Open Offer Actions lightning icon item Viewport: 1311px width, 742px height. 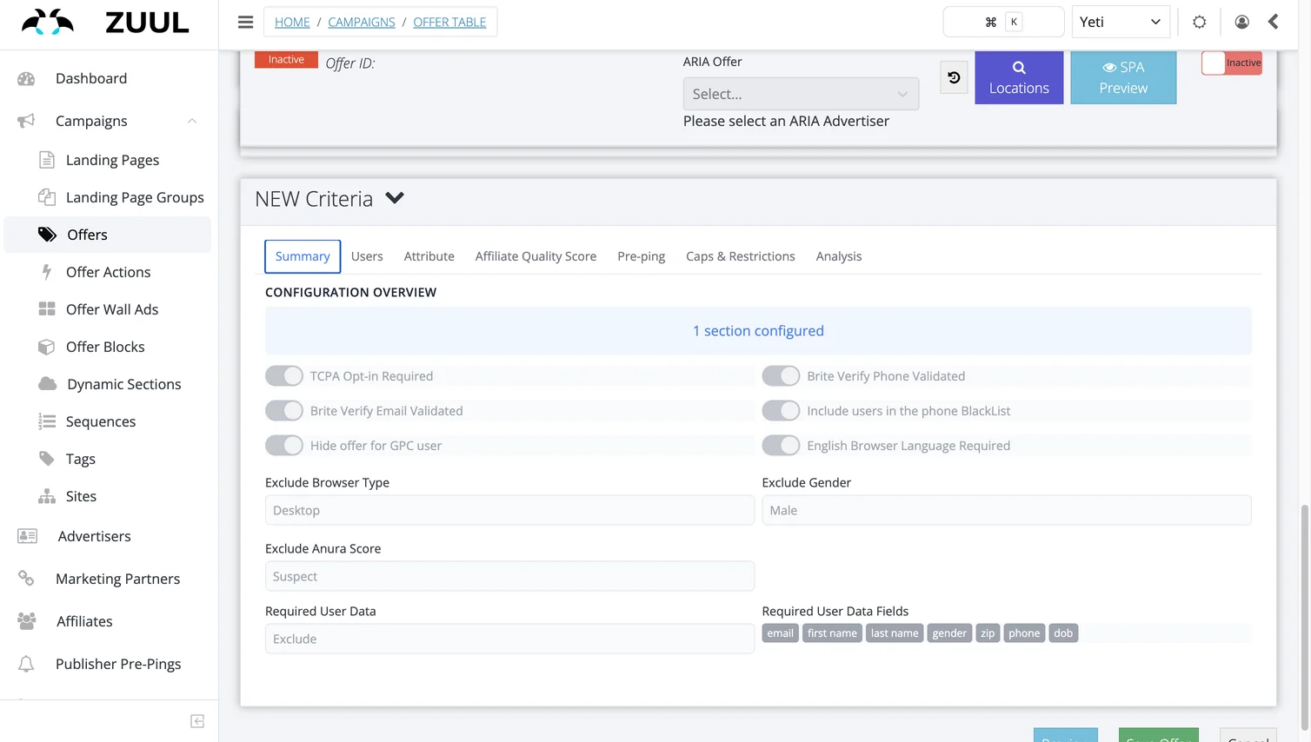(108, 272)
